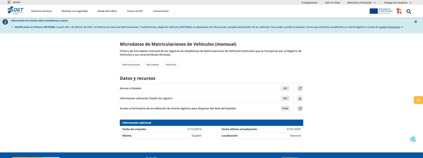
Task: Open external link for acreditación formulario
Action: click(x=300, y=108)
